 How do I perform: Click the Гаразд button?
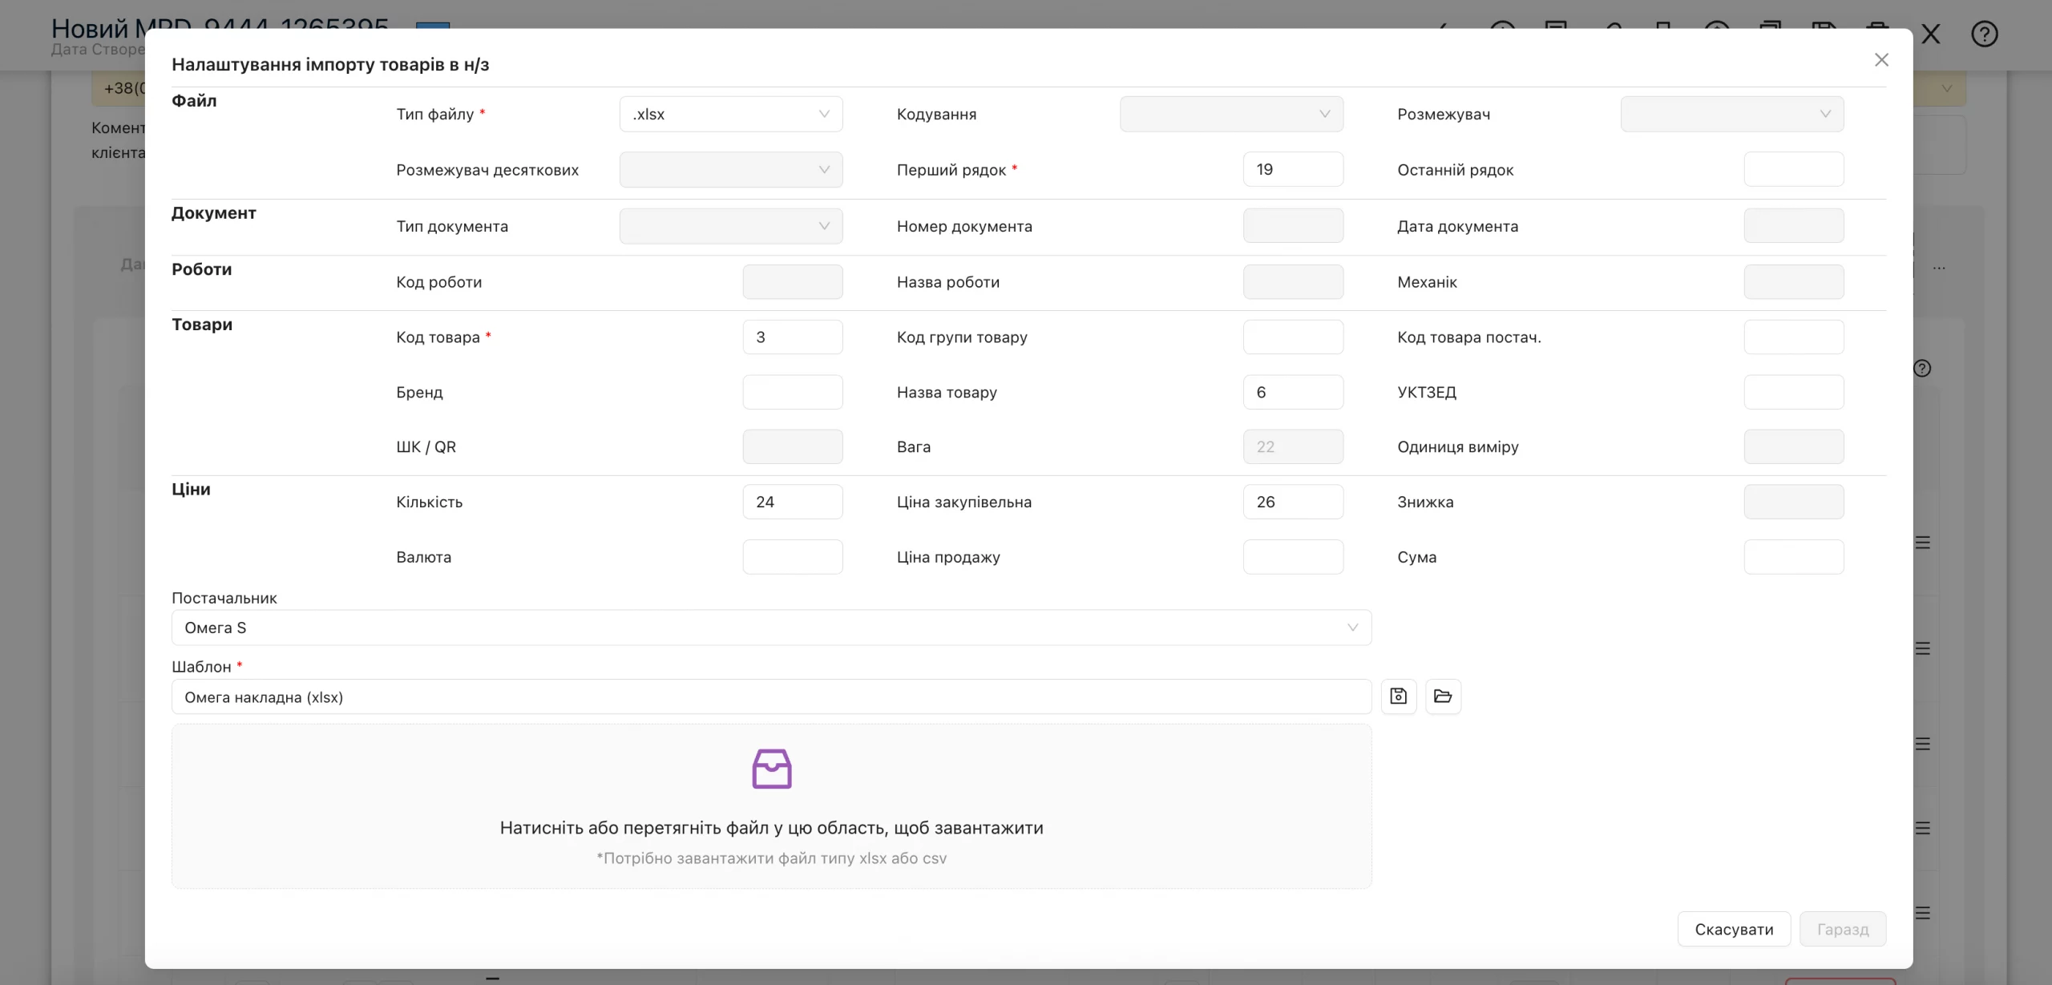click(x=1843, y=929)
